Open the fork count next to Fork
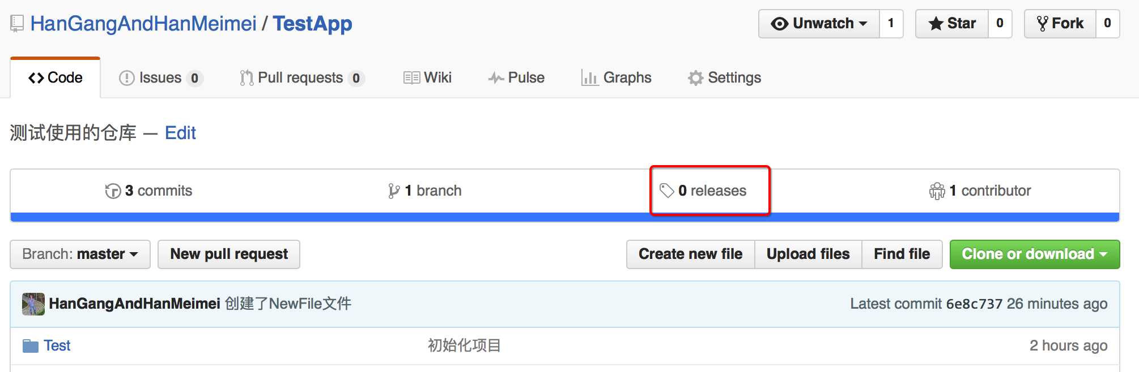Screen dimensions: 1139x372 click(x=1108, y=24)
